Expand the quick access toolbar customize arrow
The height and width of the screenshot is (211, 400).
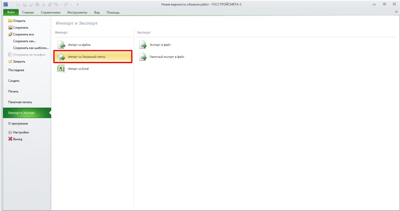tap(78, 4)
